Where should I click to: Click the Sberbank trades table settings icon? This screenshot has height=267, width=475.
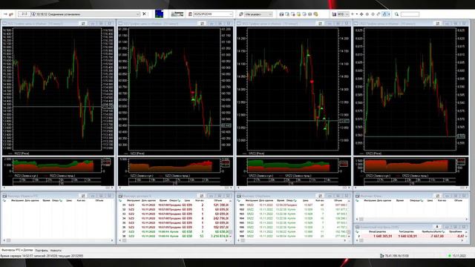coord(320,196)
